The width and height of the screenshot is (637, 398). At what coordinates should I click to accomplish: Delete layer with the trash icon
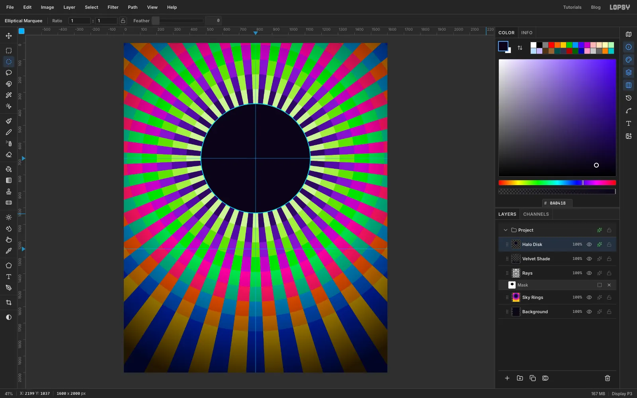(x=608, y=378)
